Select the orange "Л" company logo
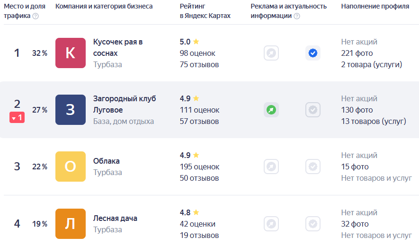The width and height of the screenshot is (419, 246). 71,224
